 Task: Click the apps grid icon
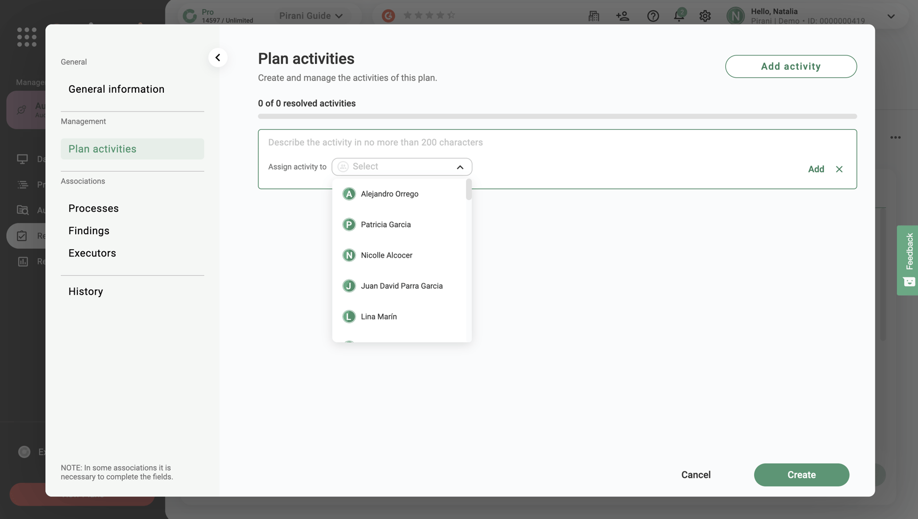[x=26, y=37]
